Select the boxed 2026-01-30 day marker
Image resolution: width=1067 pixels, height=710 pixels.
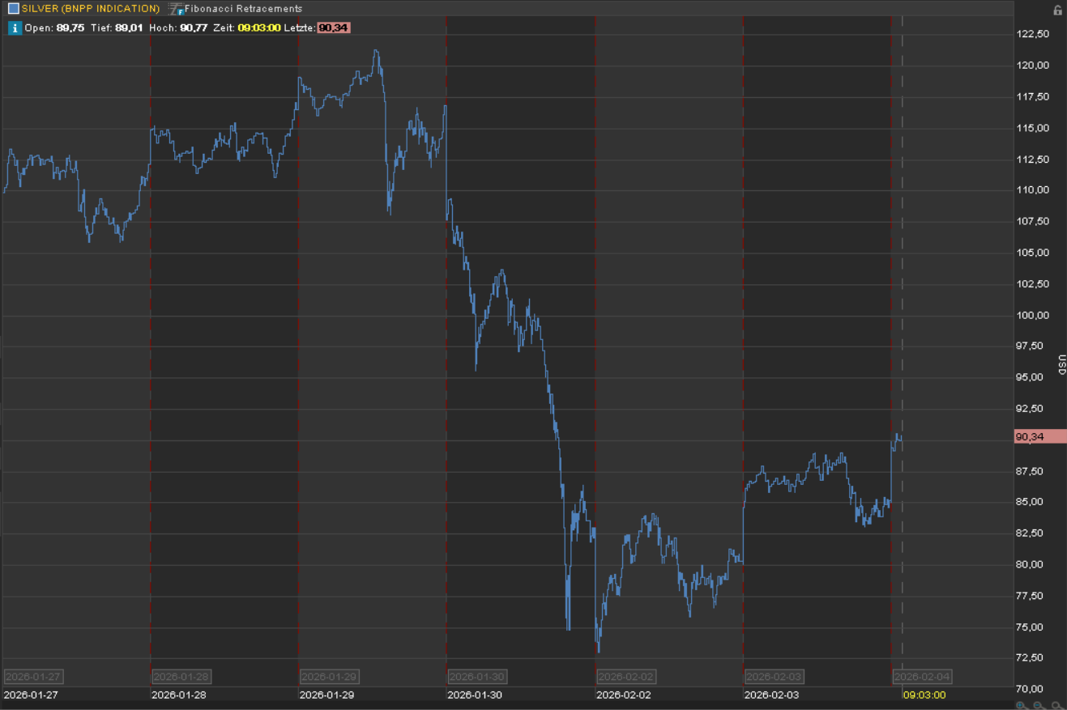click(x=477, y=677)
